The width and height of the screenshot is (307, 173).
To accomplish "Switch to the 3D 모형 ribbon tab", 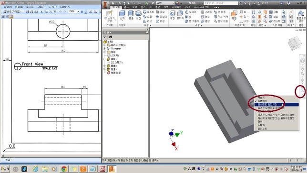I will click(116, 7).
